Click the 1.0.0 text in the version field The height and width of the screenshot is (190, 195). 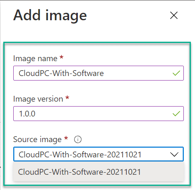point(27,114)
